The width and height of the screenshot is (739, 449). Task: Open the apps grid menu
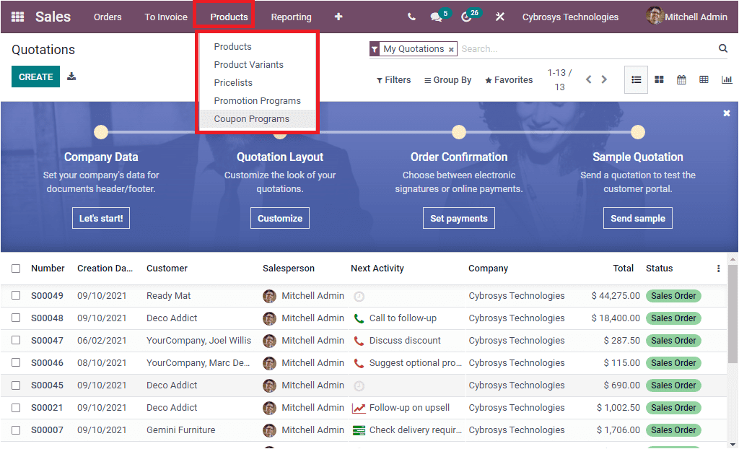pyautogui.click(x=17, y=17)
